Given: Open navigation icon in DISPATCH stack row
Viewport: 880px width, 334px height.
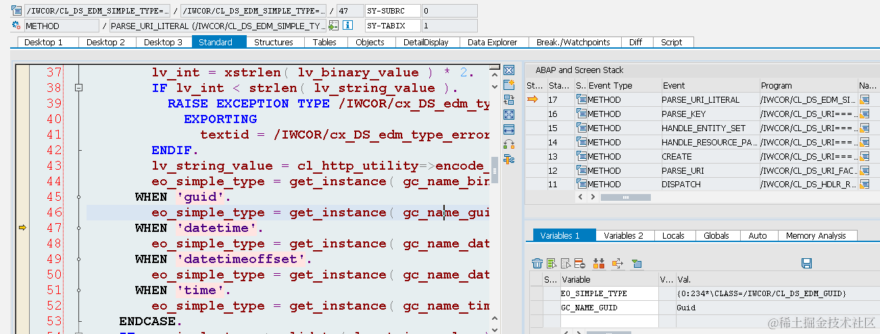Looking at the screenshot, I should pyautogui.click(x=864, y=184).
